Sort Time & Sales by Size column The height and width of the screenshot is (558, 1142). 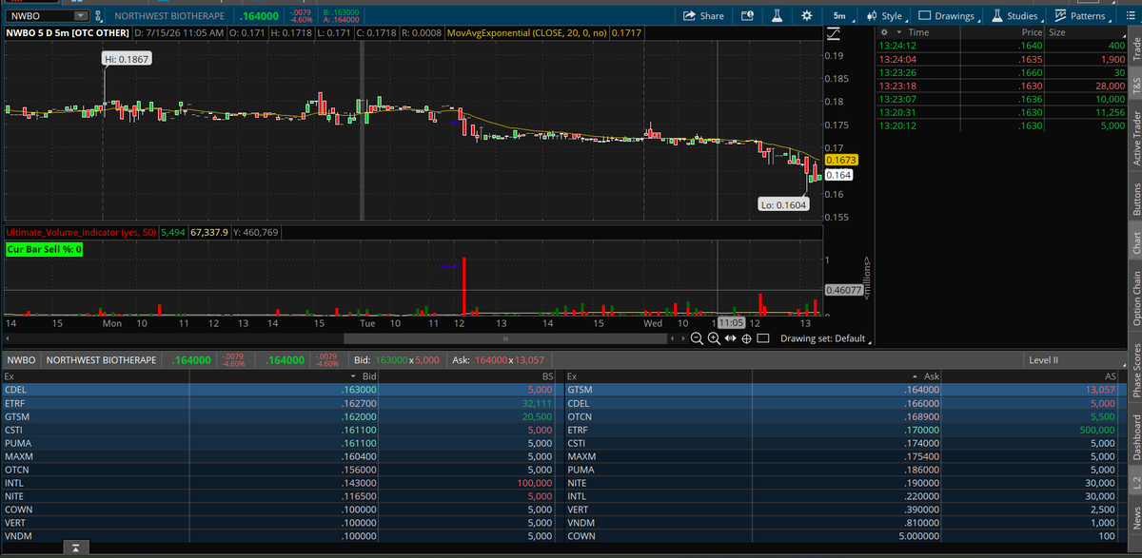[x=1057, y=32]
